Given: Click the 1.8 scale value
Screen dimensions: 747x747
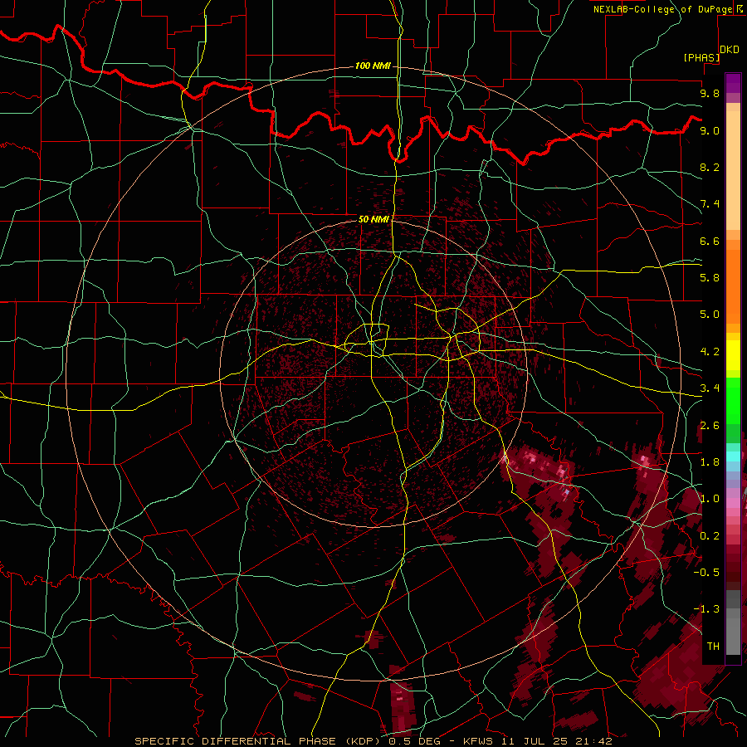Looking at the screenshot, I should pyautogui.click(x=710, y=462).
